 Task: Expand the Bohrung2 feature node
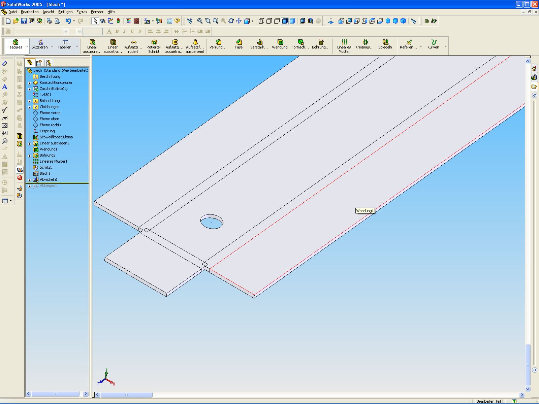click(x=30, y=156)
